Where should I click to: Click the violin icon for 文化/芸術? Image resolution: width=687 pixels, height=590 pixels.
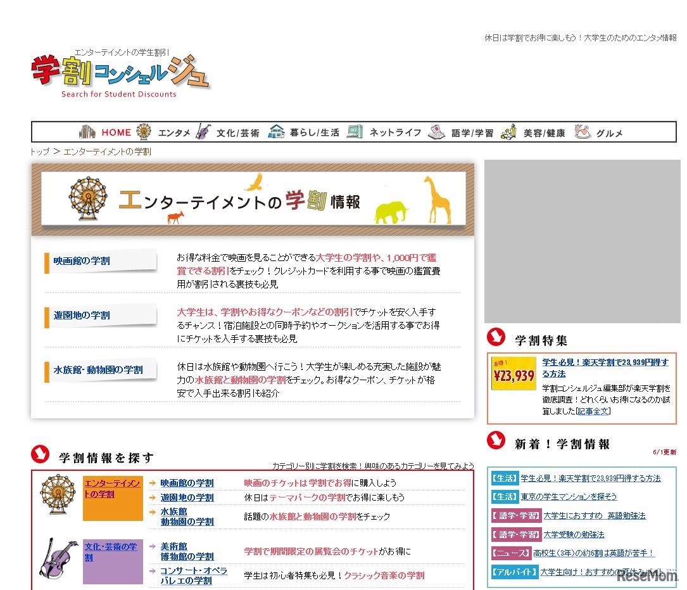coord(201,132)
